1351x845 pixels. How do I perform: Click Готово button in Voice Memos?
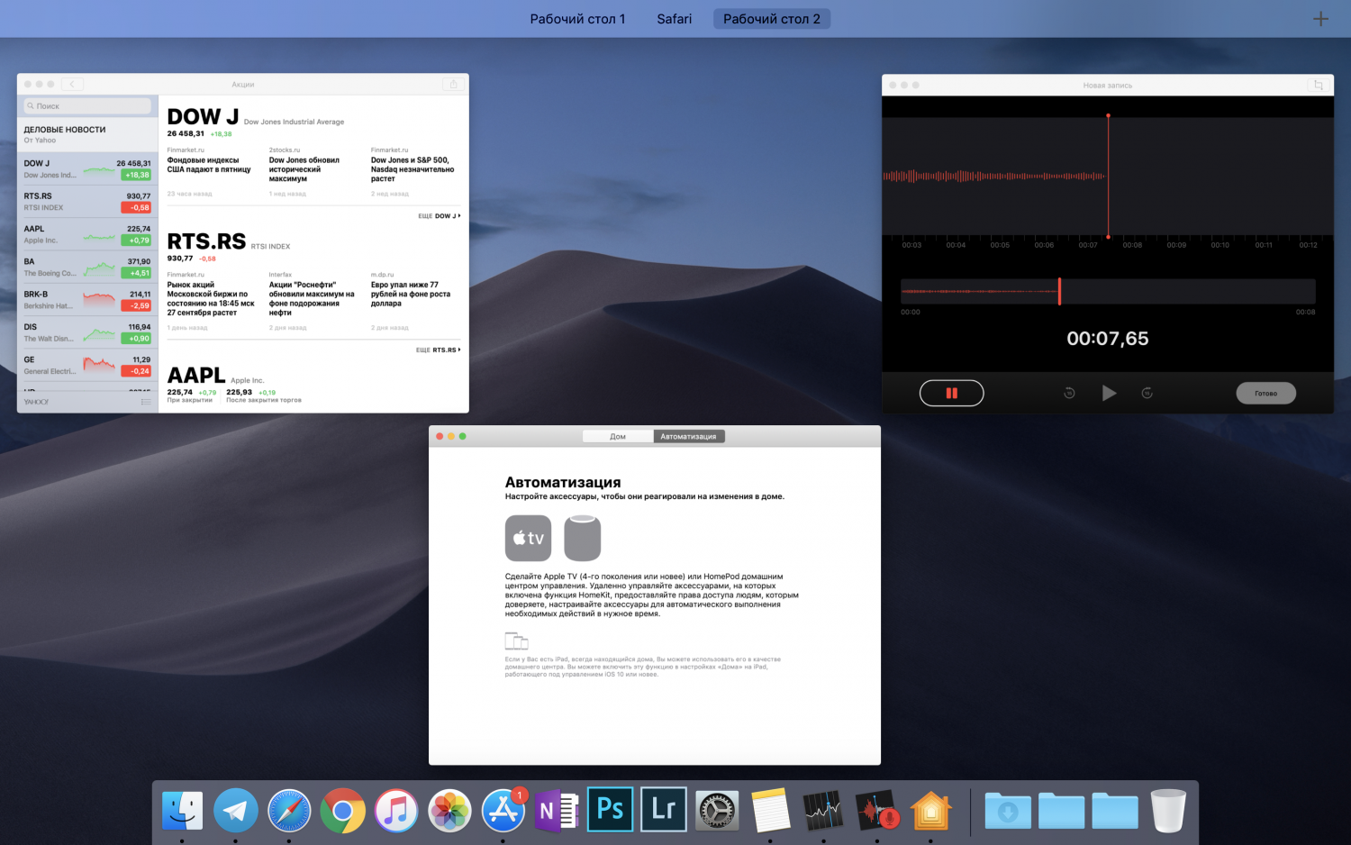pos(1265,393)
